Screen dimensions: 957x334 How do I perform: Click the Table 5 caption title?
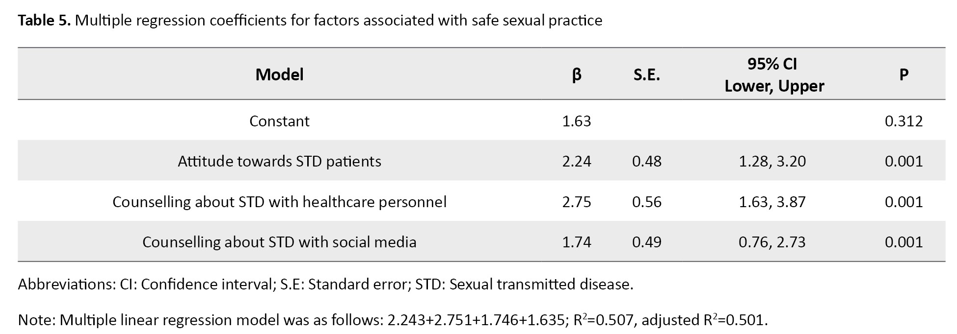[x=310, y=21]
